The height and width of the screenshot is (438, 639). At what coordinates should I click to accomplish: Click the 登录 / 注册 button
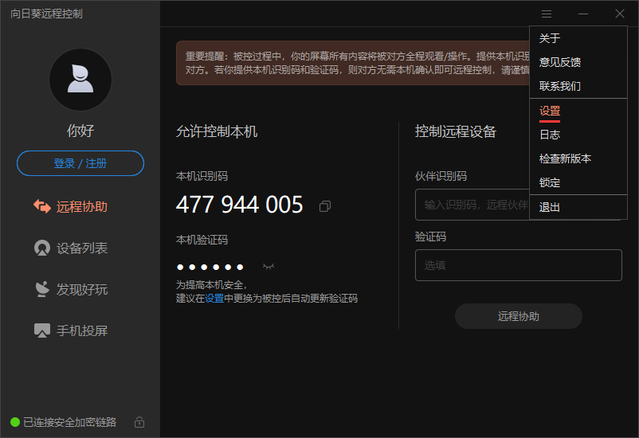click(x=80, y=163)
